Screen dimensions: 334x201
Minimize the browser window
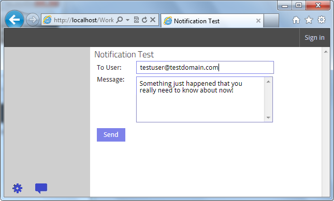tap(285, 6)
